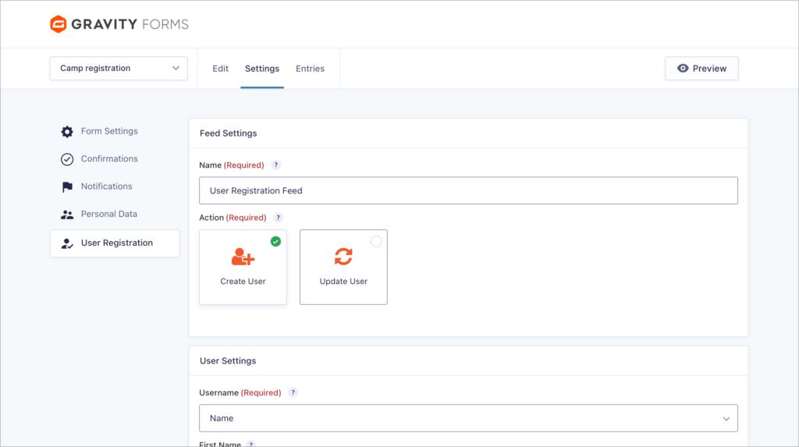This screenshot has height=447, width=799.
Task: Switch to the Edit tab
Action: (x=220, y=69)
